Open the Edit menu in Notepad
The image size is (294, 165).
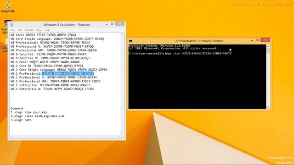pyautogui.click(x=20, y=30)
